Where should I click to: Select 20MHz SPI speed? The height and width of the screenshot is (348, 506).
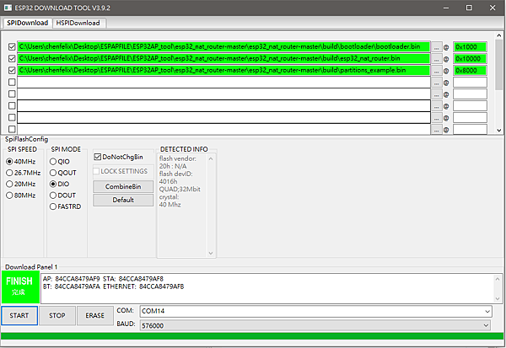[x=21, y=185]
